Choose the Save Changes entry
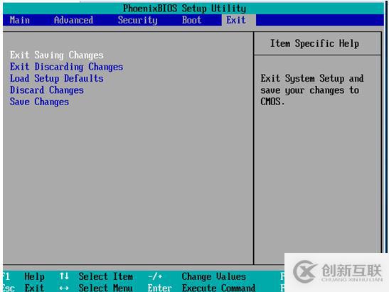This screenshot has height=292, width=389. pos(39,102)
